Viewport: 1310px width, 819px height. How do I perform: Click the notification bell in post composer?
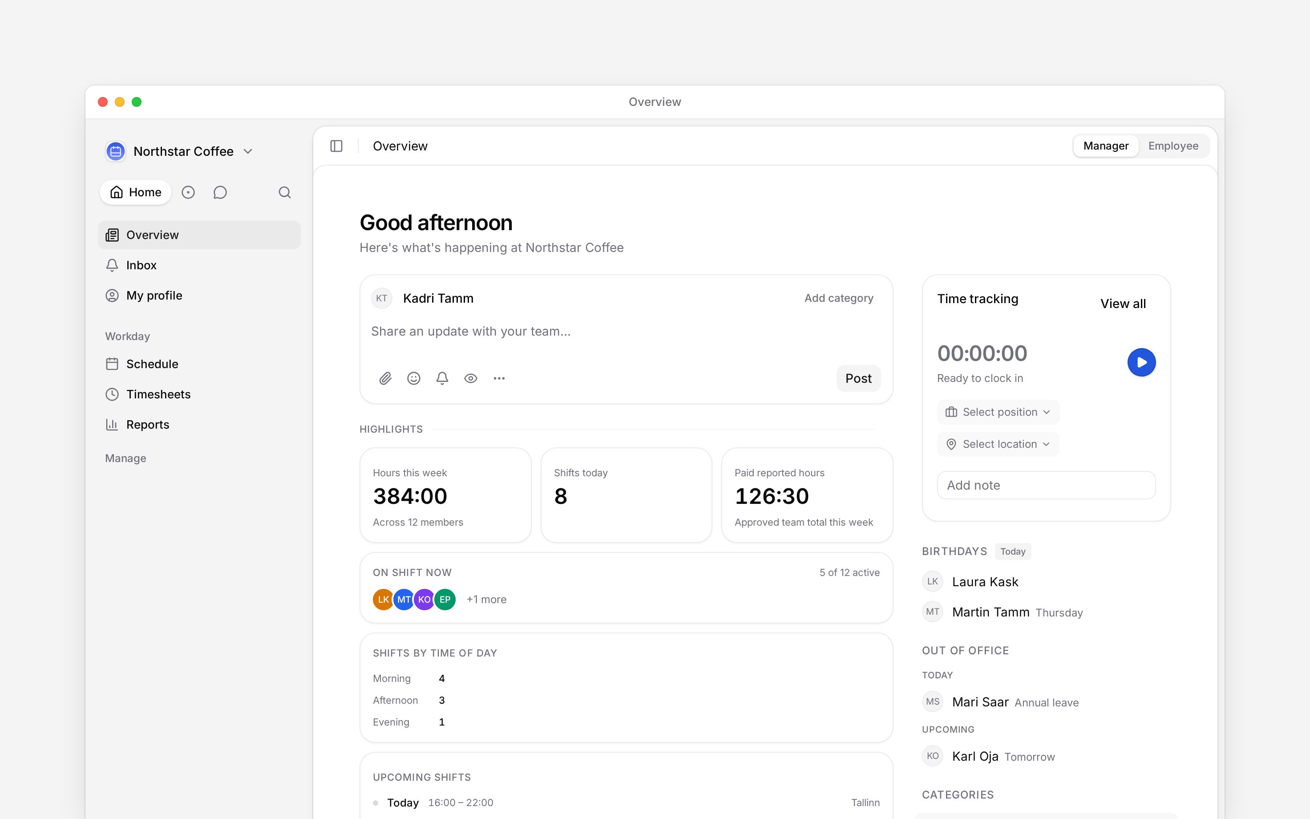[x=442, y=379]
